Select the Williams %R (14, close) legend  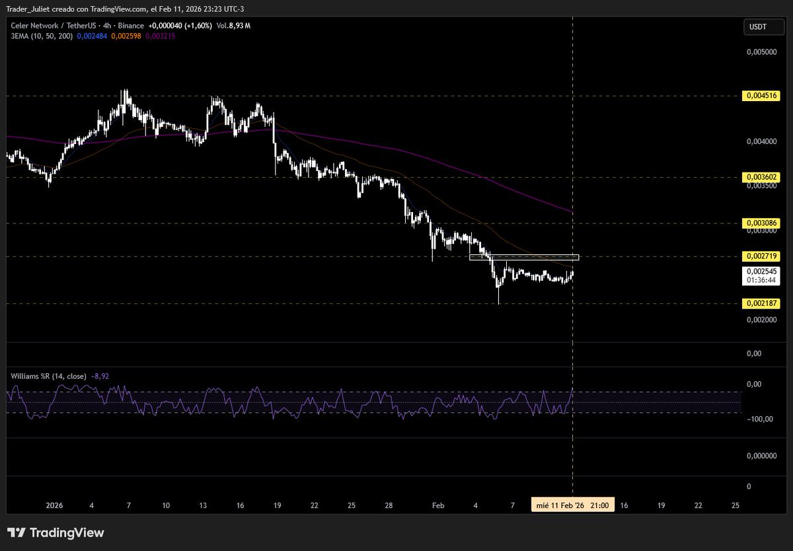point(48,376)
